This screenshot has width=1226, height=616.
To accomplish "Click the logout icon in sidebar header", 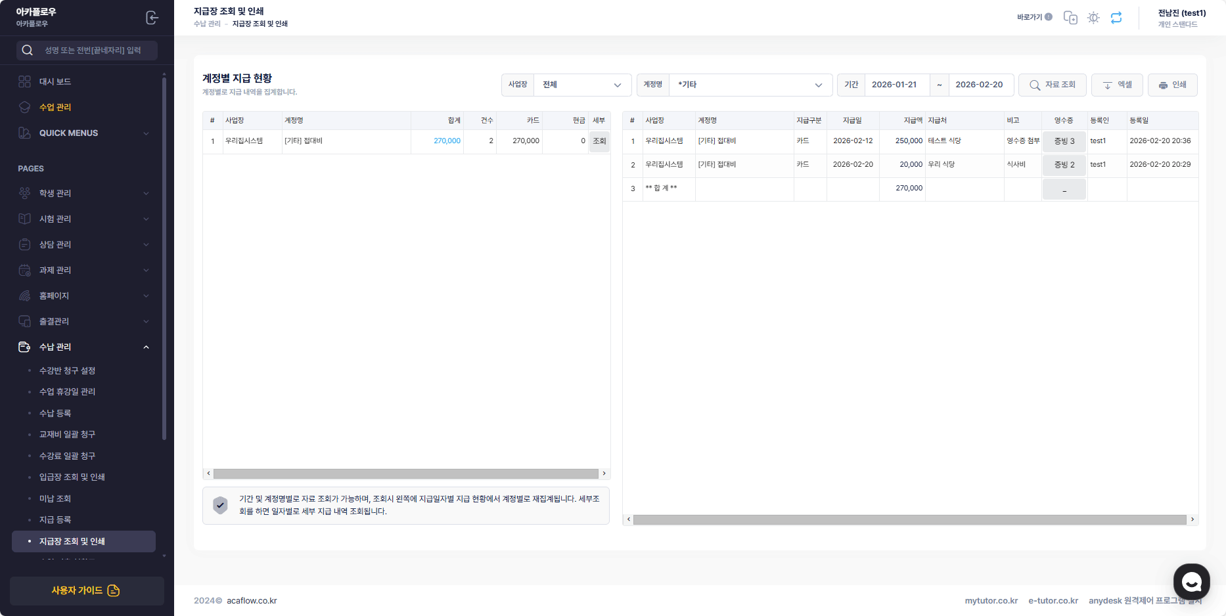I will [x=152, y=18].
